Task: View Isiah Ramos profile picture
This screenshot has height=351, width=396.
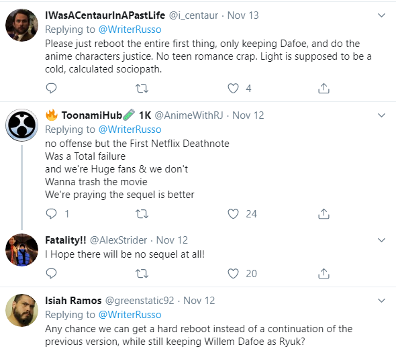Action: point(21,310)
